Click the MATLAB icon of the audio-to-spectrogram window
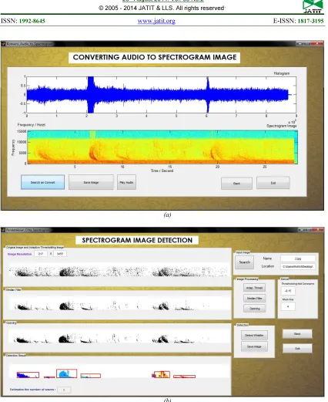This screenshot has height=402, width=328. coord(3,44)
